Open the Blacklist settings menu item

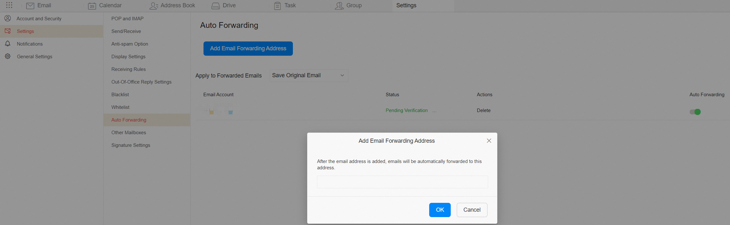120,95
